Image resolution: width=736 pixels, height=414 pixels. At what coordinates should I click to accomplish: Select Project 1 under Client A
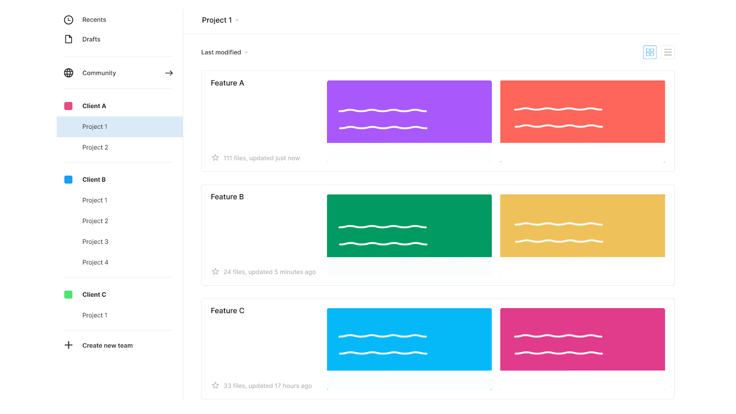(x=120, y=126)
